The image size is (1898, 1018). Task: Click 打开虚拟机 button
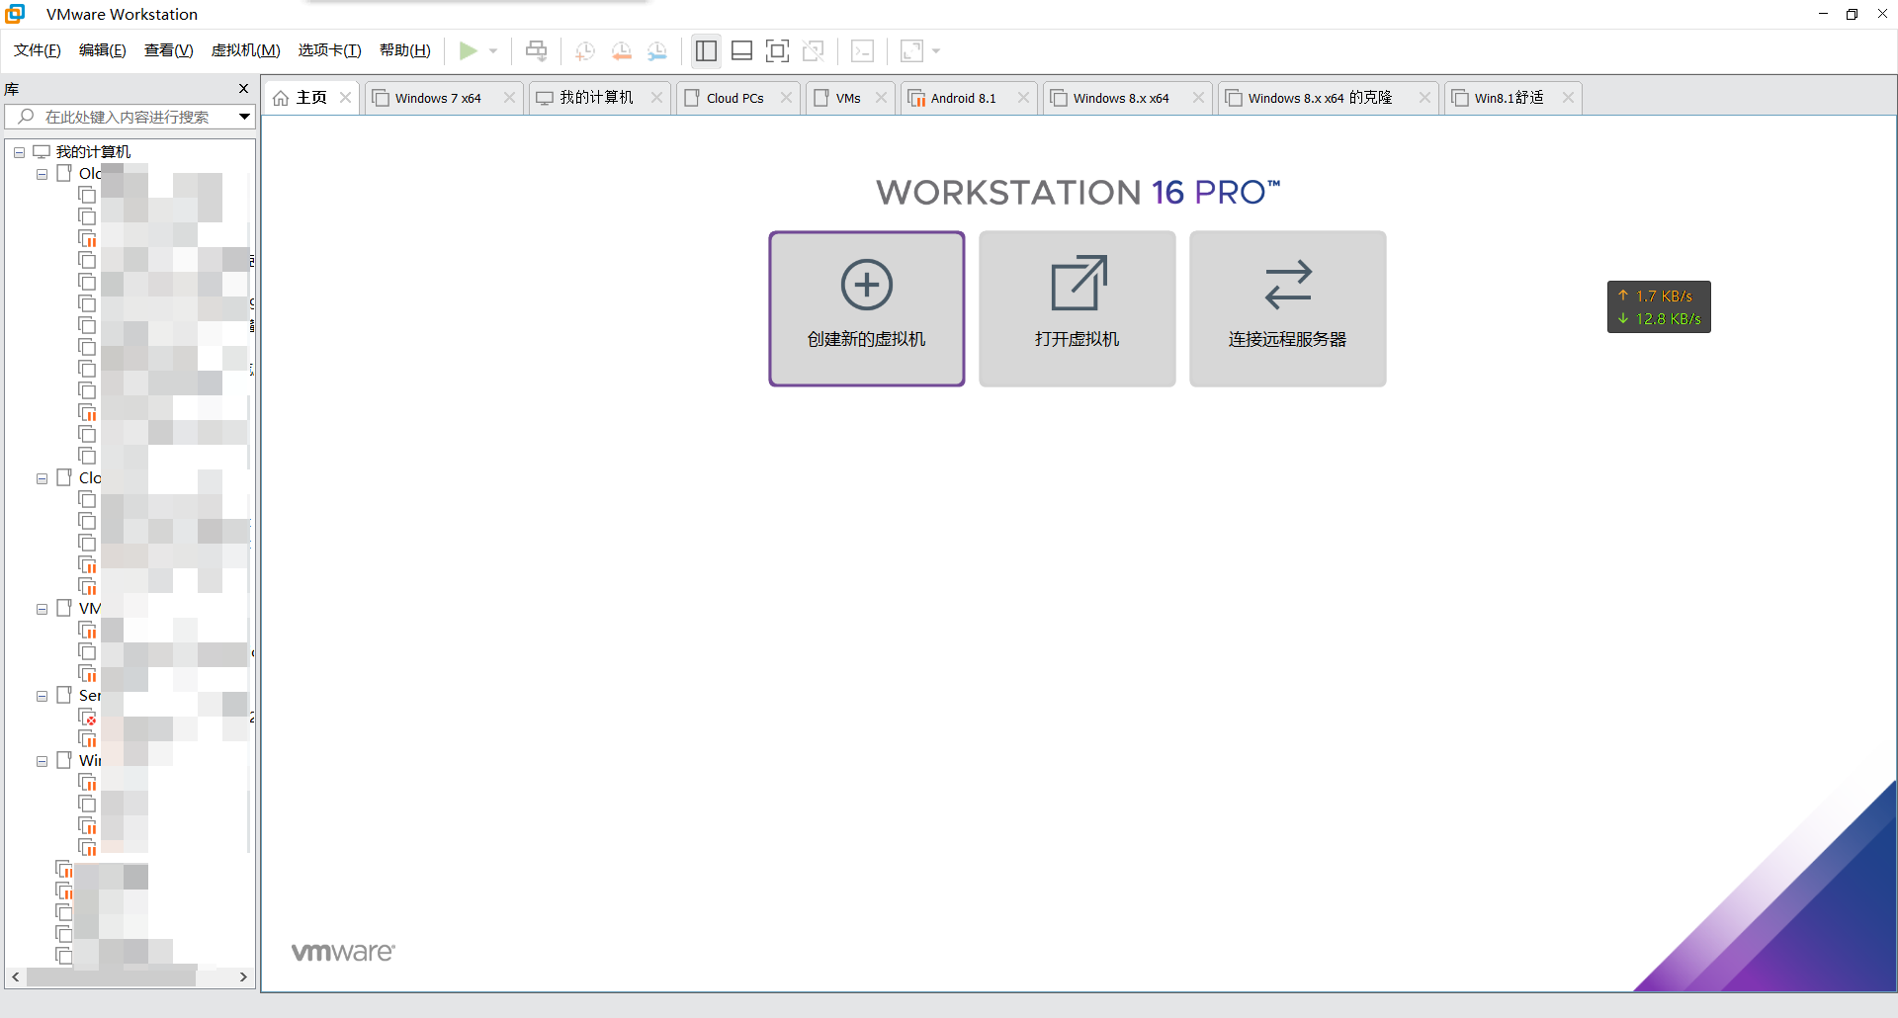1078,308
